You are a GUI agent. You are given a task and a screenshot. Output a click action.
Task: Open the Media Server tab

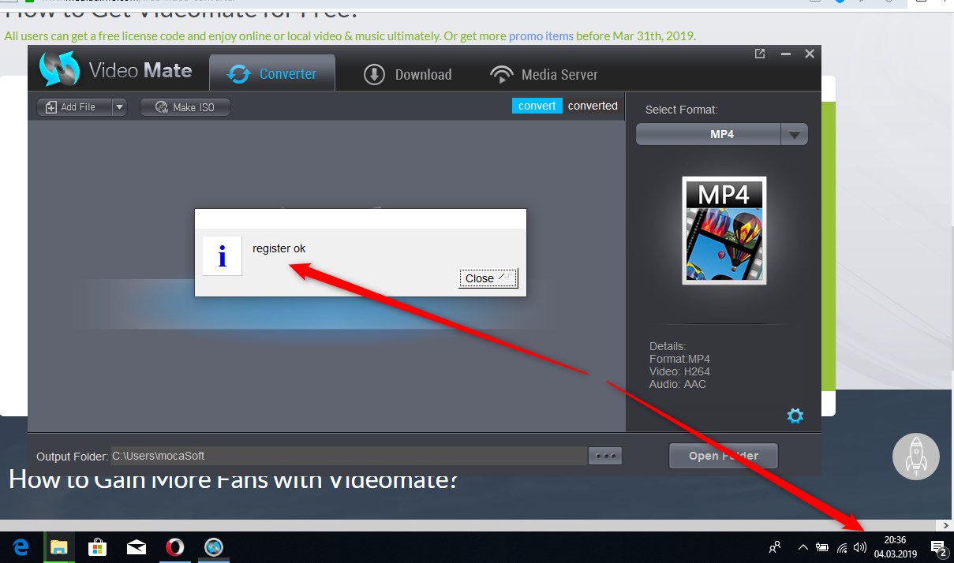click(x=544, y=74)
